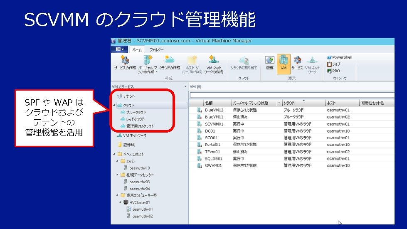407x229 pixels.
Task: Select the Edge (エッジ) host group
Action: pyautogui.click(x=128, y=161)
